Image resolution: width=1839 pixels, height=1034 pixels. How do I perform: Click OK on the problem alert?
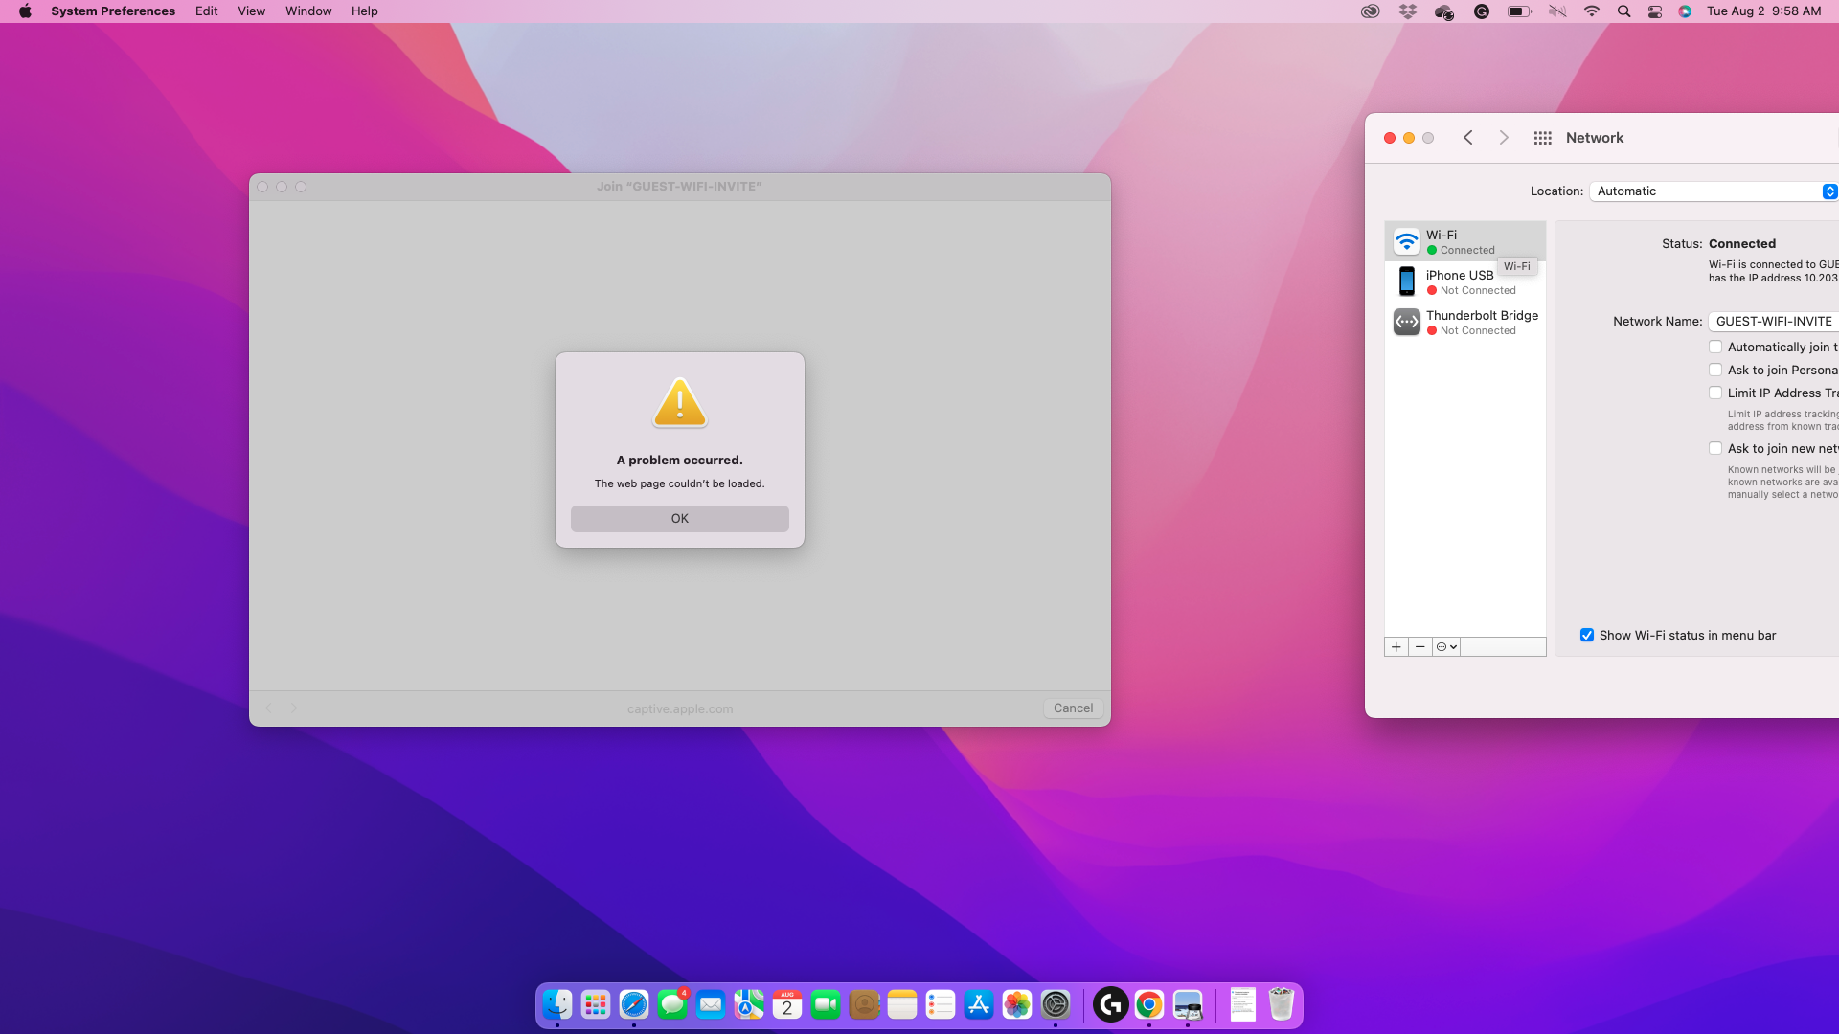[680, 519]
